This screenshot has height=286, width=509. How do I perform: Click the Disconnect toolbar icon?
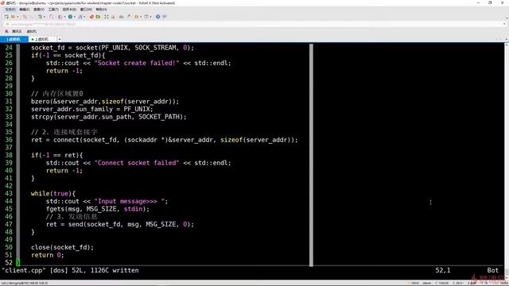(25, 17)
